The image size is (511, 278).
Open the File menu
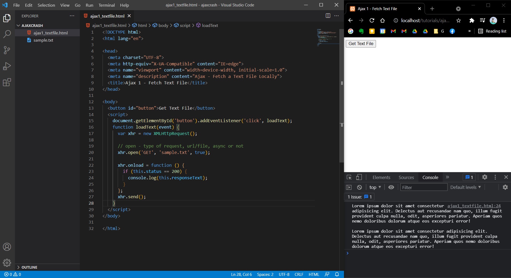click(x=17, y=5)
